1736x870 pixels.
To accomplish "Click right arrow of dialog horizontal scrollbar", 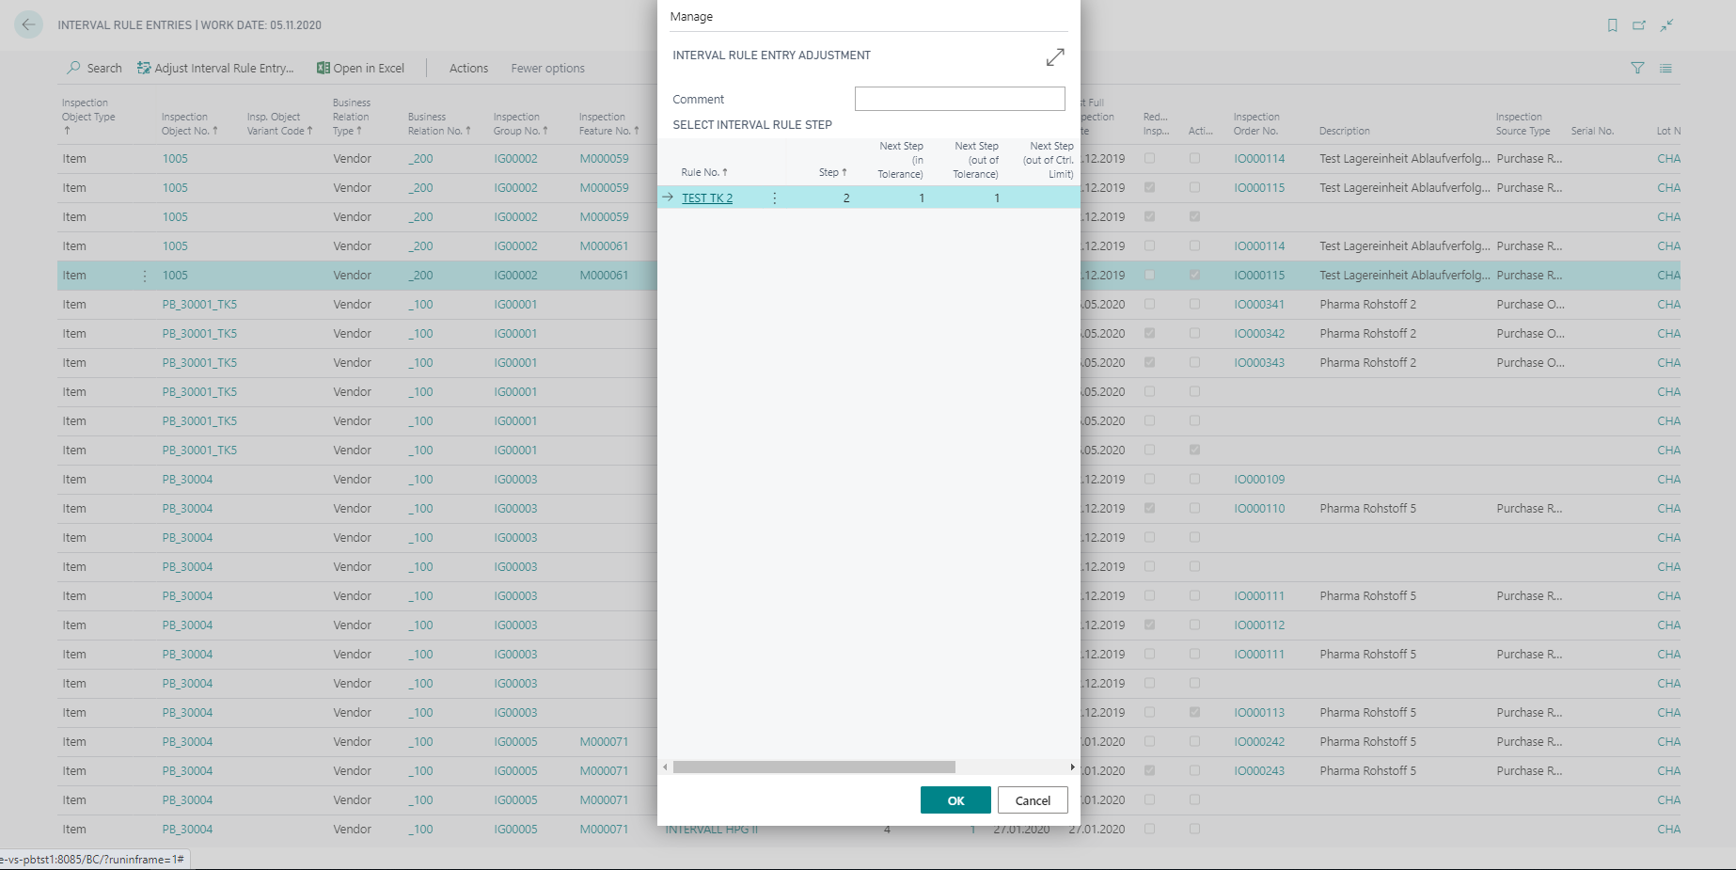I will click(1072, 767).
